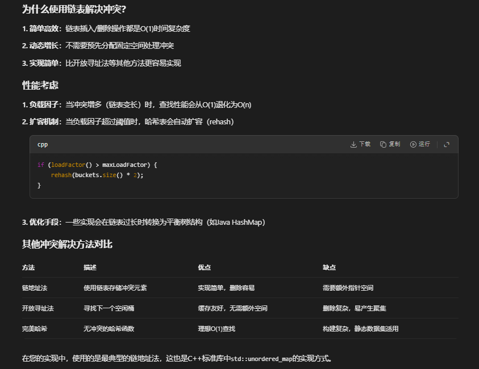Expand code block to fullscreen

tap(446, 144)
